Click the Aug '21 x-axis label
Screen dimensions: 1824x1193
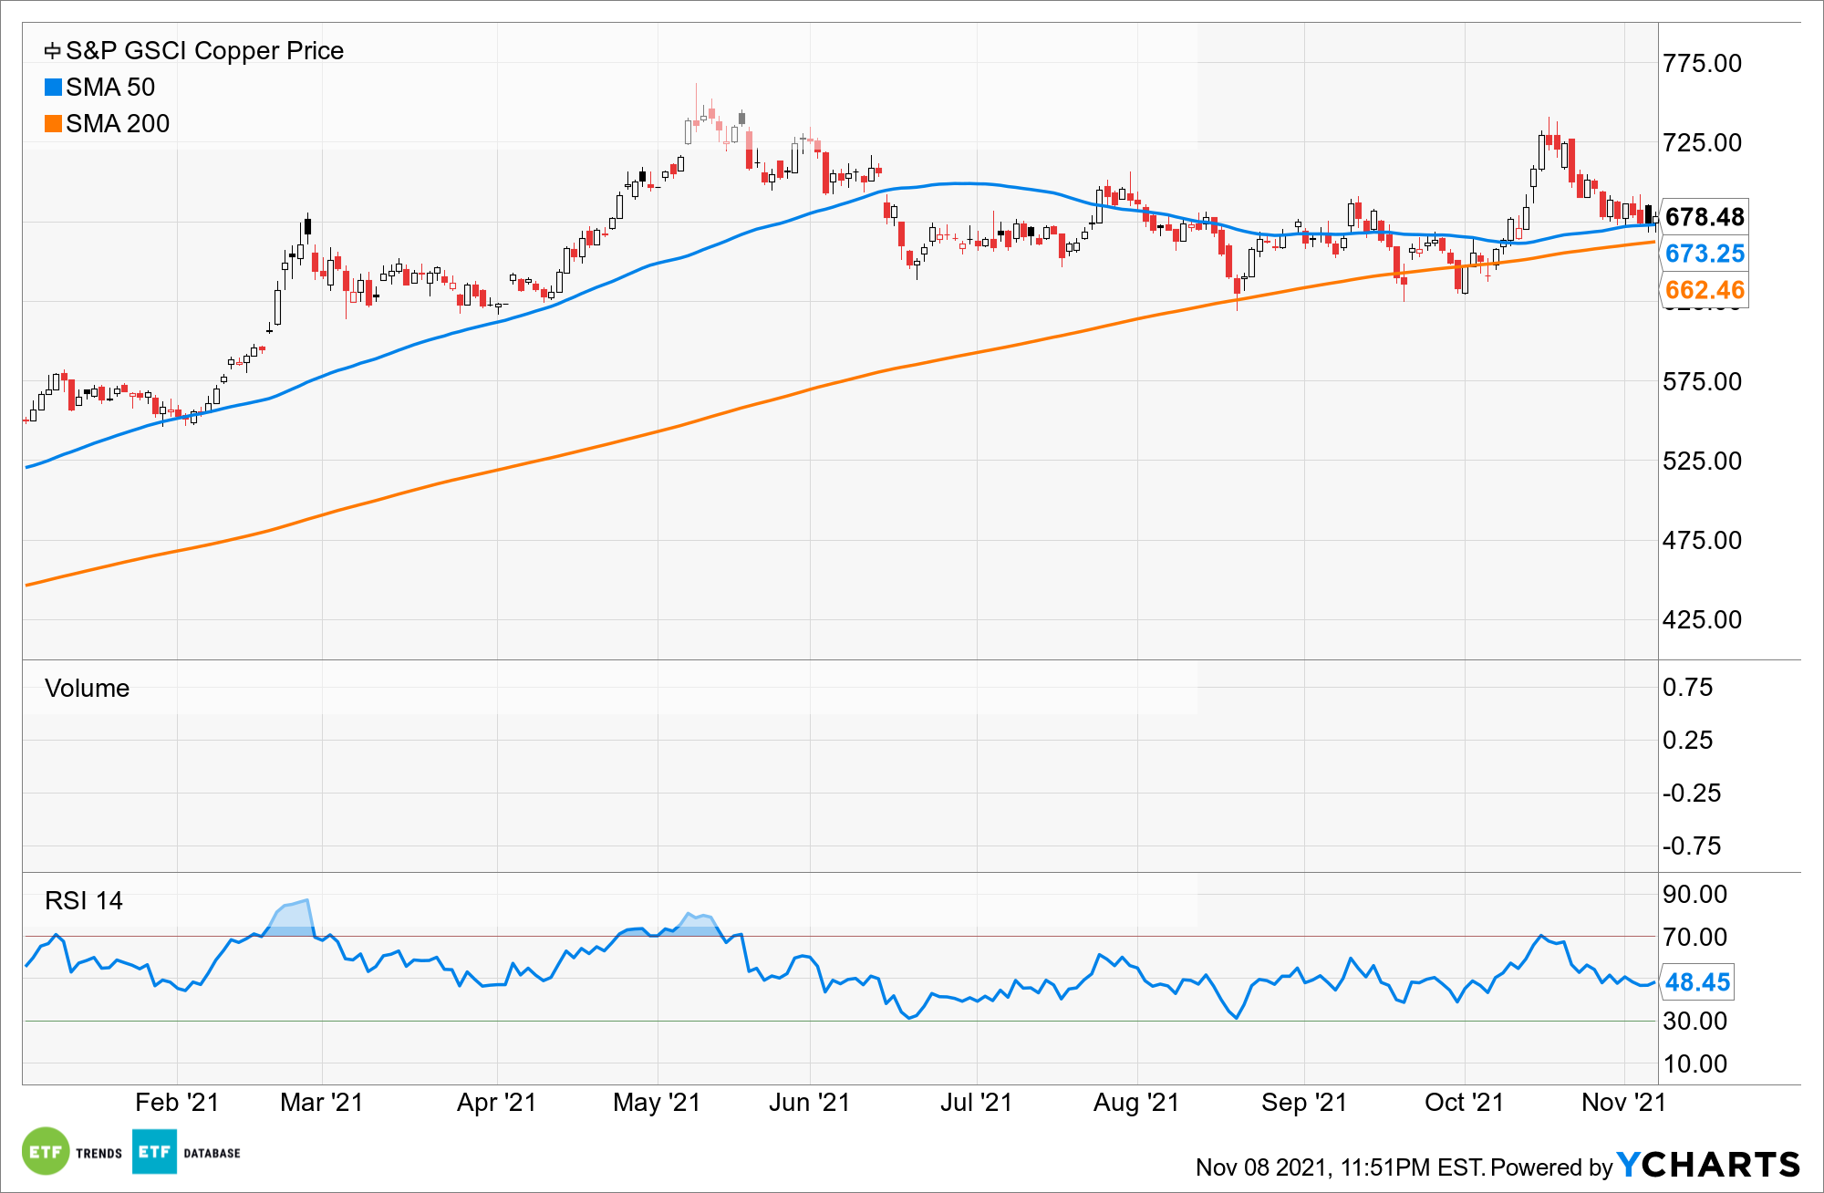coord(1136,1103)
